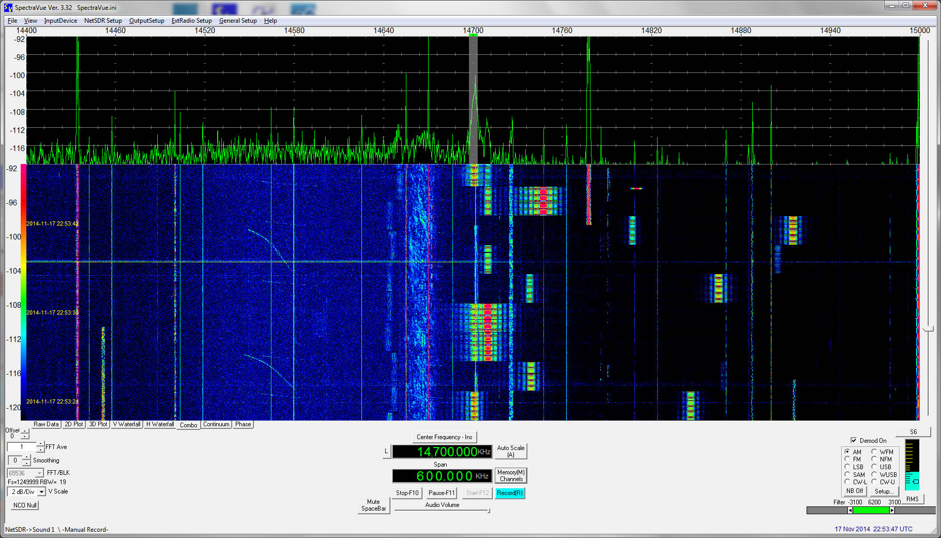Open the General Setup menu
Screen dimensions: 941x538
238,21
